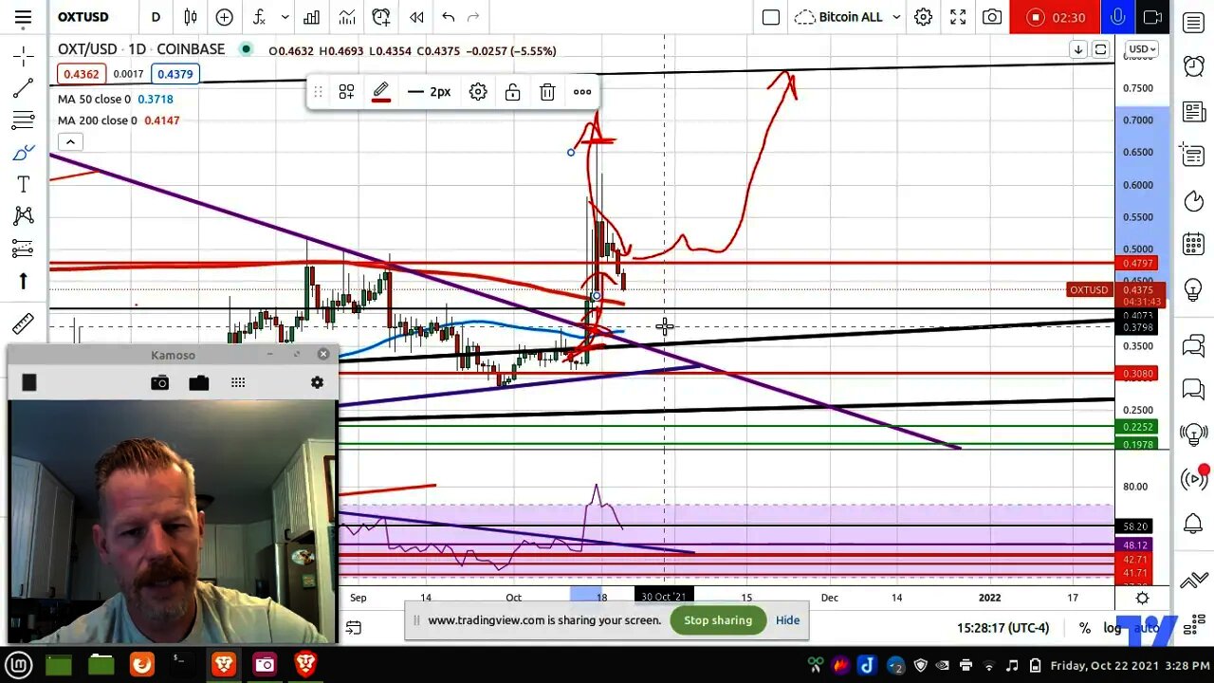Open the chart layout square selector
1214x683 pixels.
pos(771,17)
